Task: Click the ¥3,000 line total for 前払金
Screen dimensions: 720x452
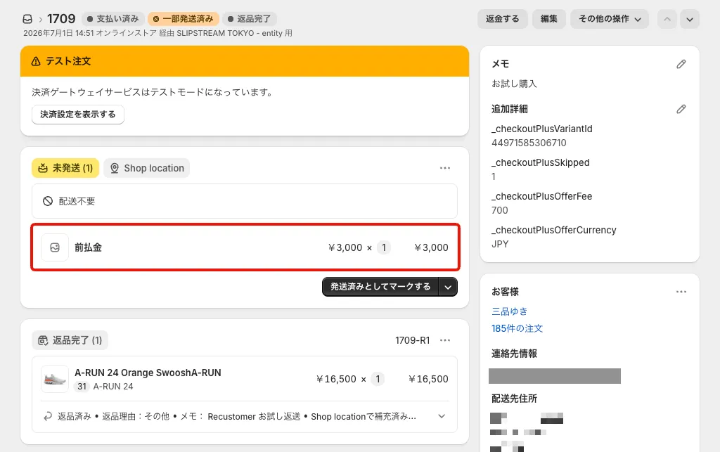Action: tap(431, 247)
